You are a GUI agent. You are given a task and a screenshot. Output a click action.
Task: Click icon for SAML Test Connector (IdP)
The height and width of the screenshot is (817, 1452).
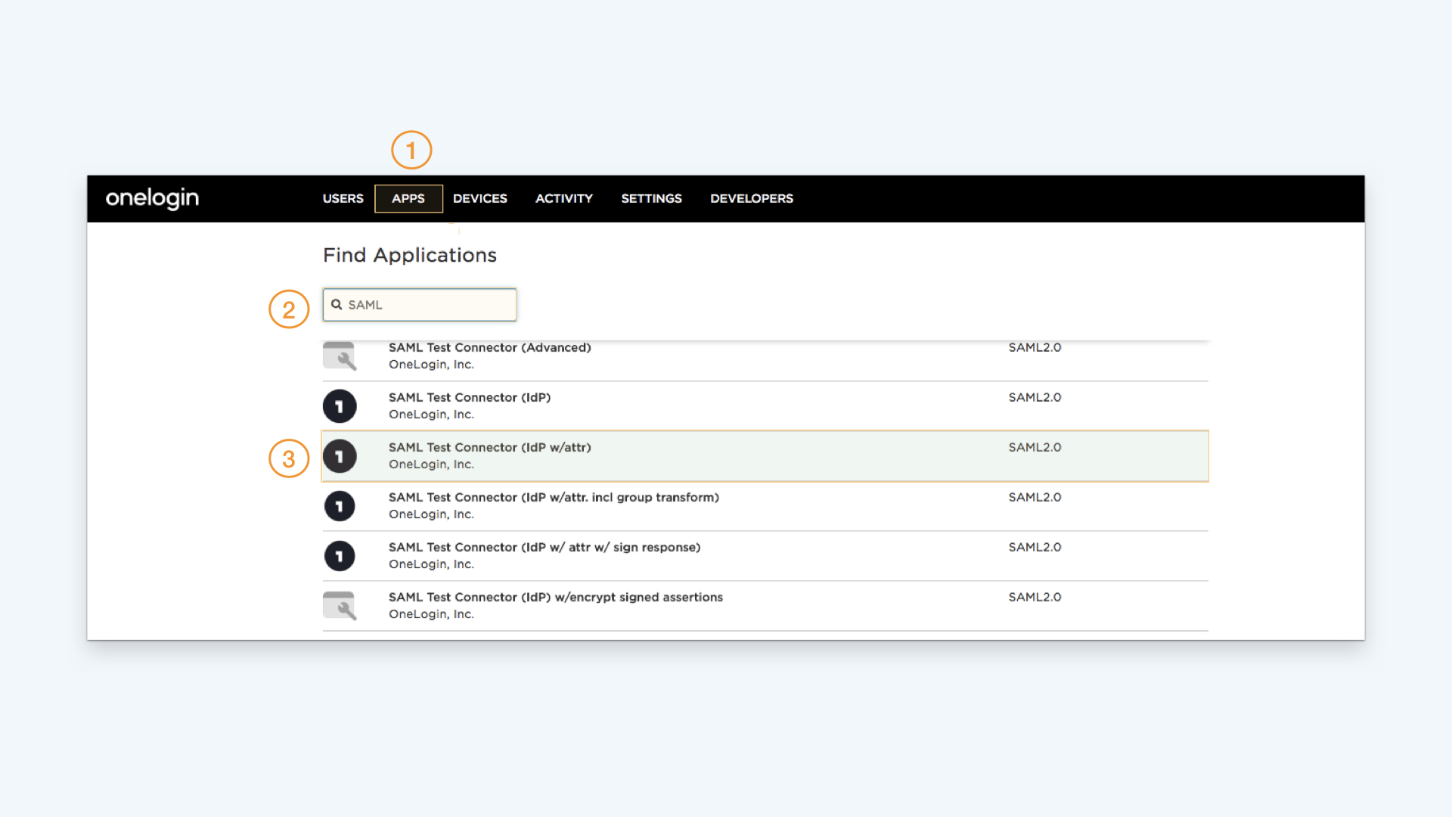coord(340,406)
